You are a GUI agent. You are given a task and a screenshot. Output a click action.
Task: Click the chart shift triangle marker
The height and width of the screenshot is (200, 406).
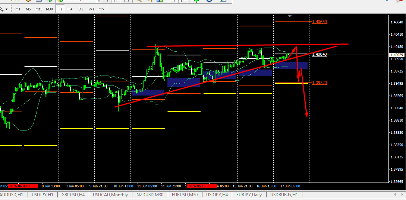[290, 16]
